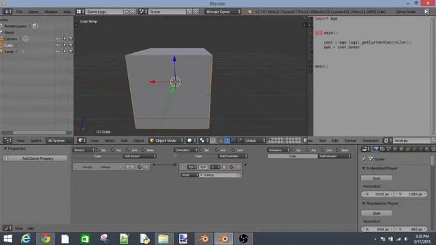Image resolution: width=436 pixels, height=245 pixels.
Task: Click the Blender logo in the info header
Action: (250, 12)
